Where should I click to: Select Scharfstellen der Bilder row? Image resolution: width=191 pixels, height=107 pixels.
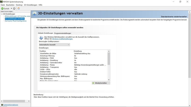pyautogui.click(x=73, y=53)
